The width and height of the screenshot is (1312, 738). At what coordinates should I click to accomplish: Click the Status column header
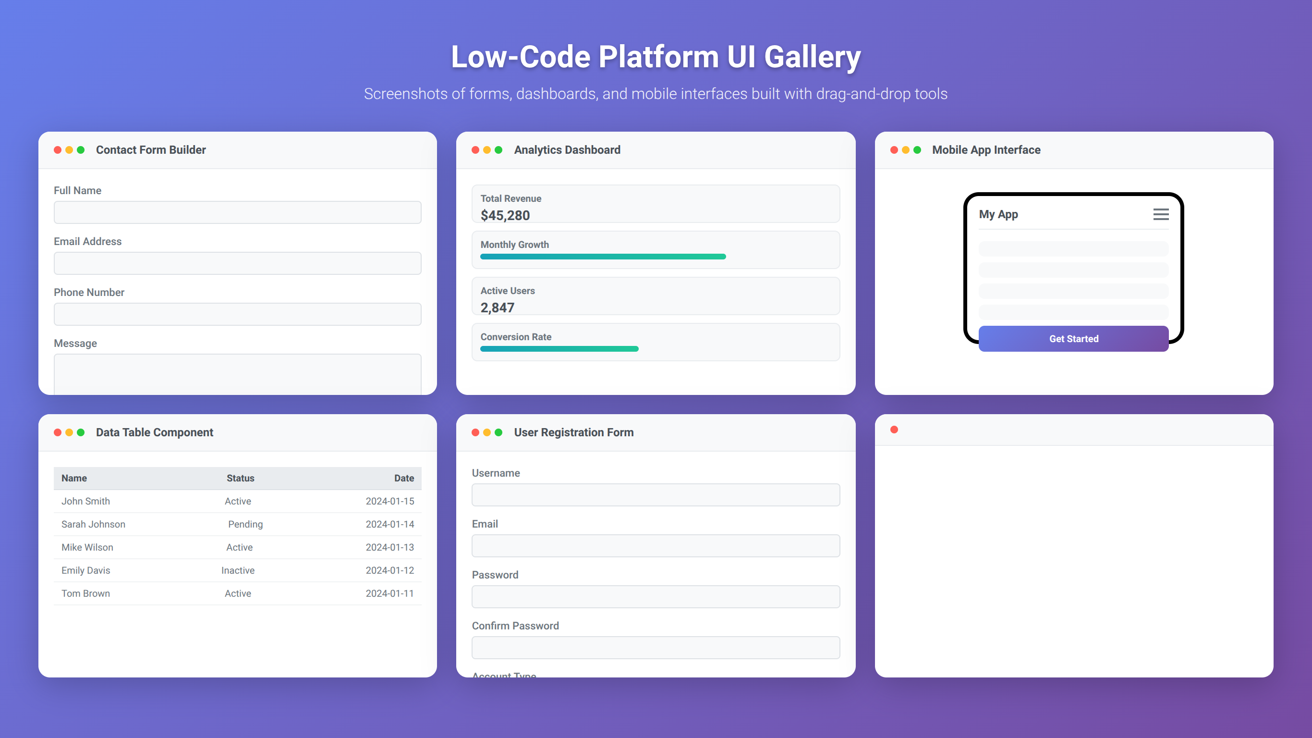241,478
